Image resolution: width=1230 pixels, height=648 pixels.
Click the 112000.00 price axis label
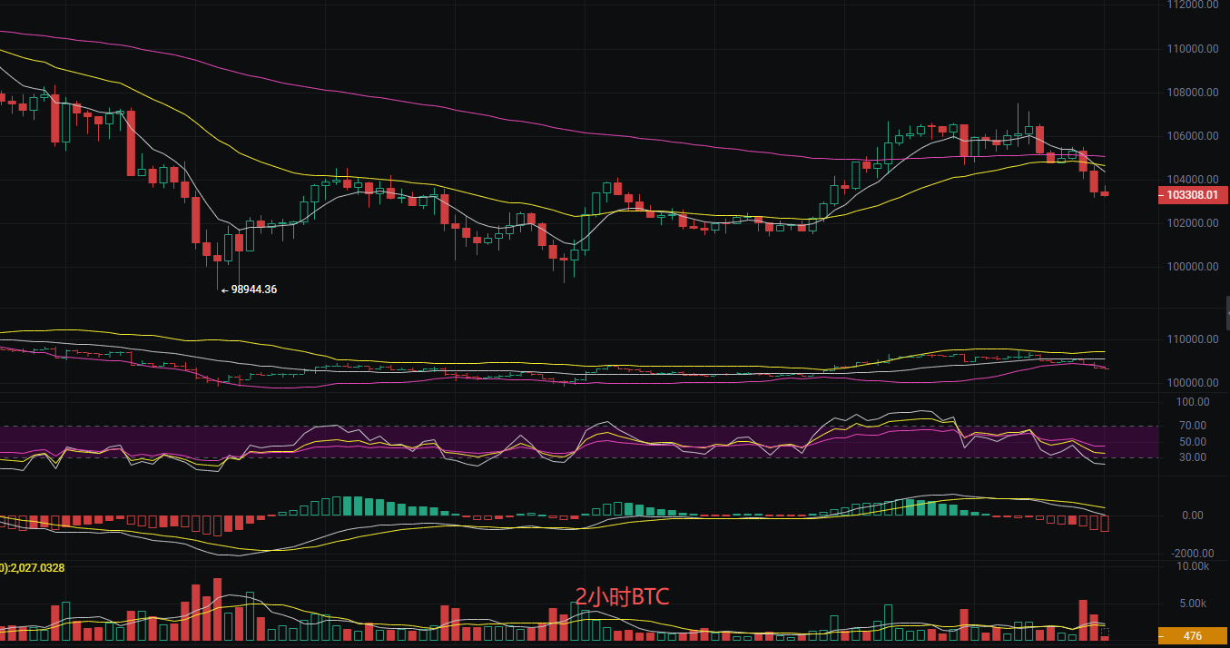[1191, 5]
